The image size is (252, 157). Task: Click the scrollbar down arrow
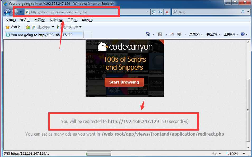(x=248, y=147)
